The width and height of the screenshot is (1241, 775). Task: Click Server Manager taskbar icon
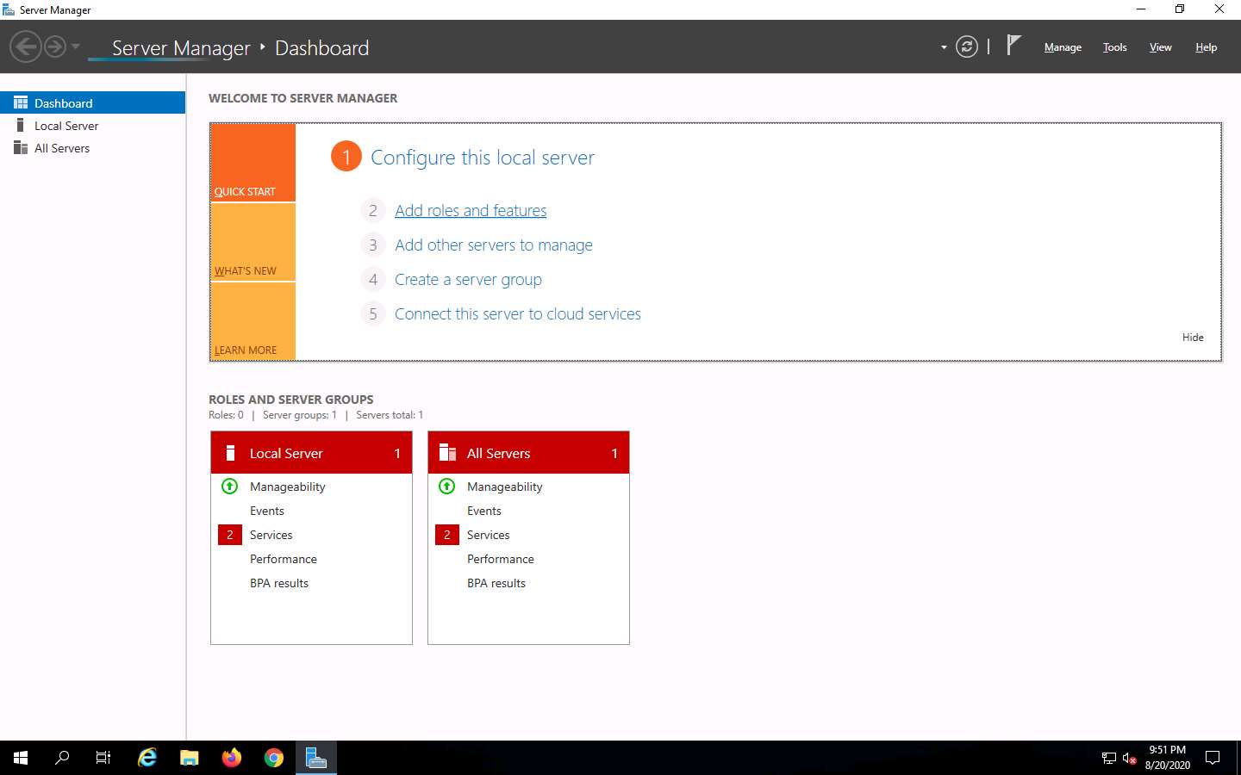(x=316, y=758)
